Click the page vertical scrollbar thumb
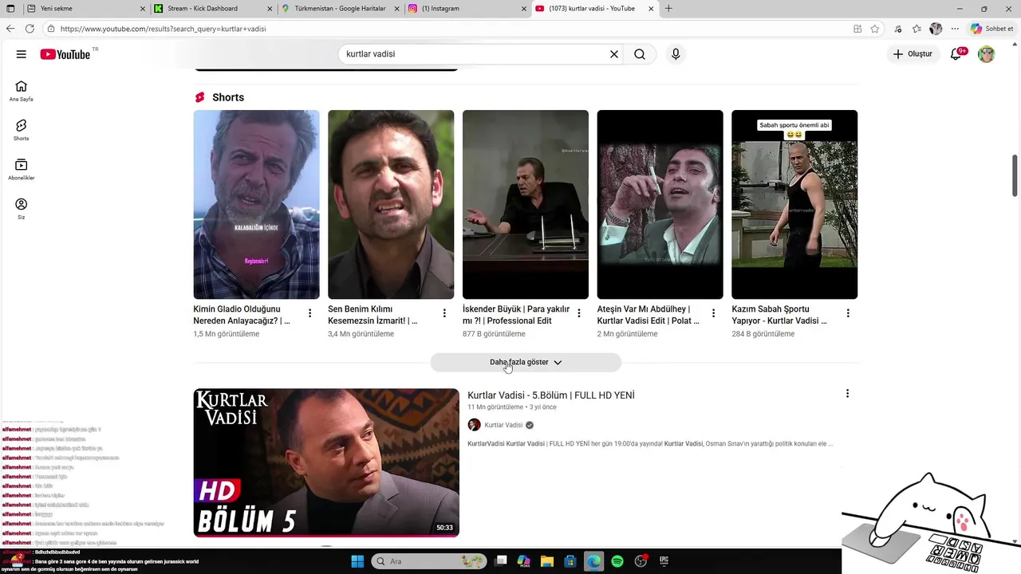 1015,175
